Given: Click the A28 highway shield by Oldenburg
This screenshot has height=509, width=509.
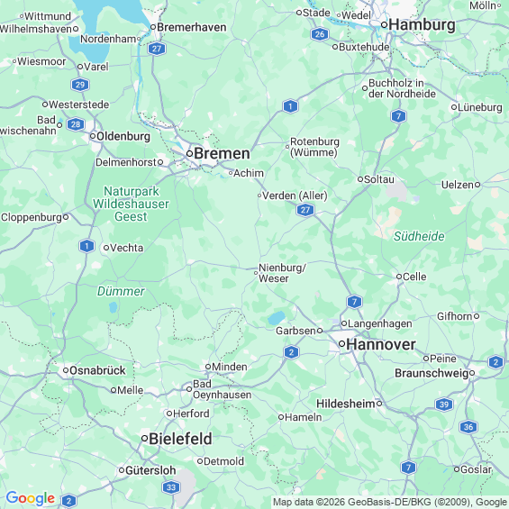Looking at the screenshot, I should 76,124.
